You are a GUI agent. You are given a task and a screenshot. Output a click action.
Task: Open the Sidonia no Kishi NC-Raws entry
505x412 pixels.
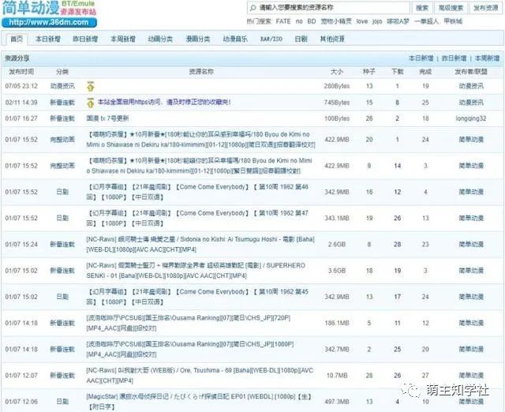point(200,244)
